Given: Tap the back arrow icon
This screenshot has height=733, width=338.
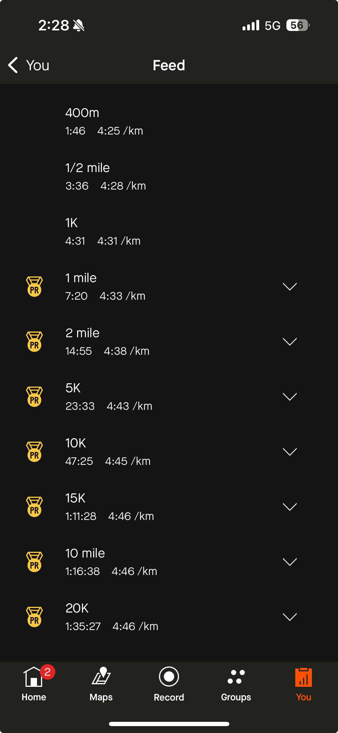Looking at the screenshot, I should click(13, 65).
